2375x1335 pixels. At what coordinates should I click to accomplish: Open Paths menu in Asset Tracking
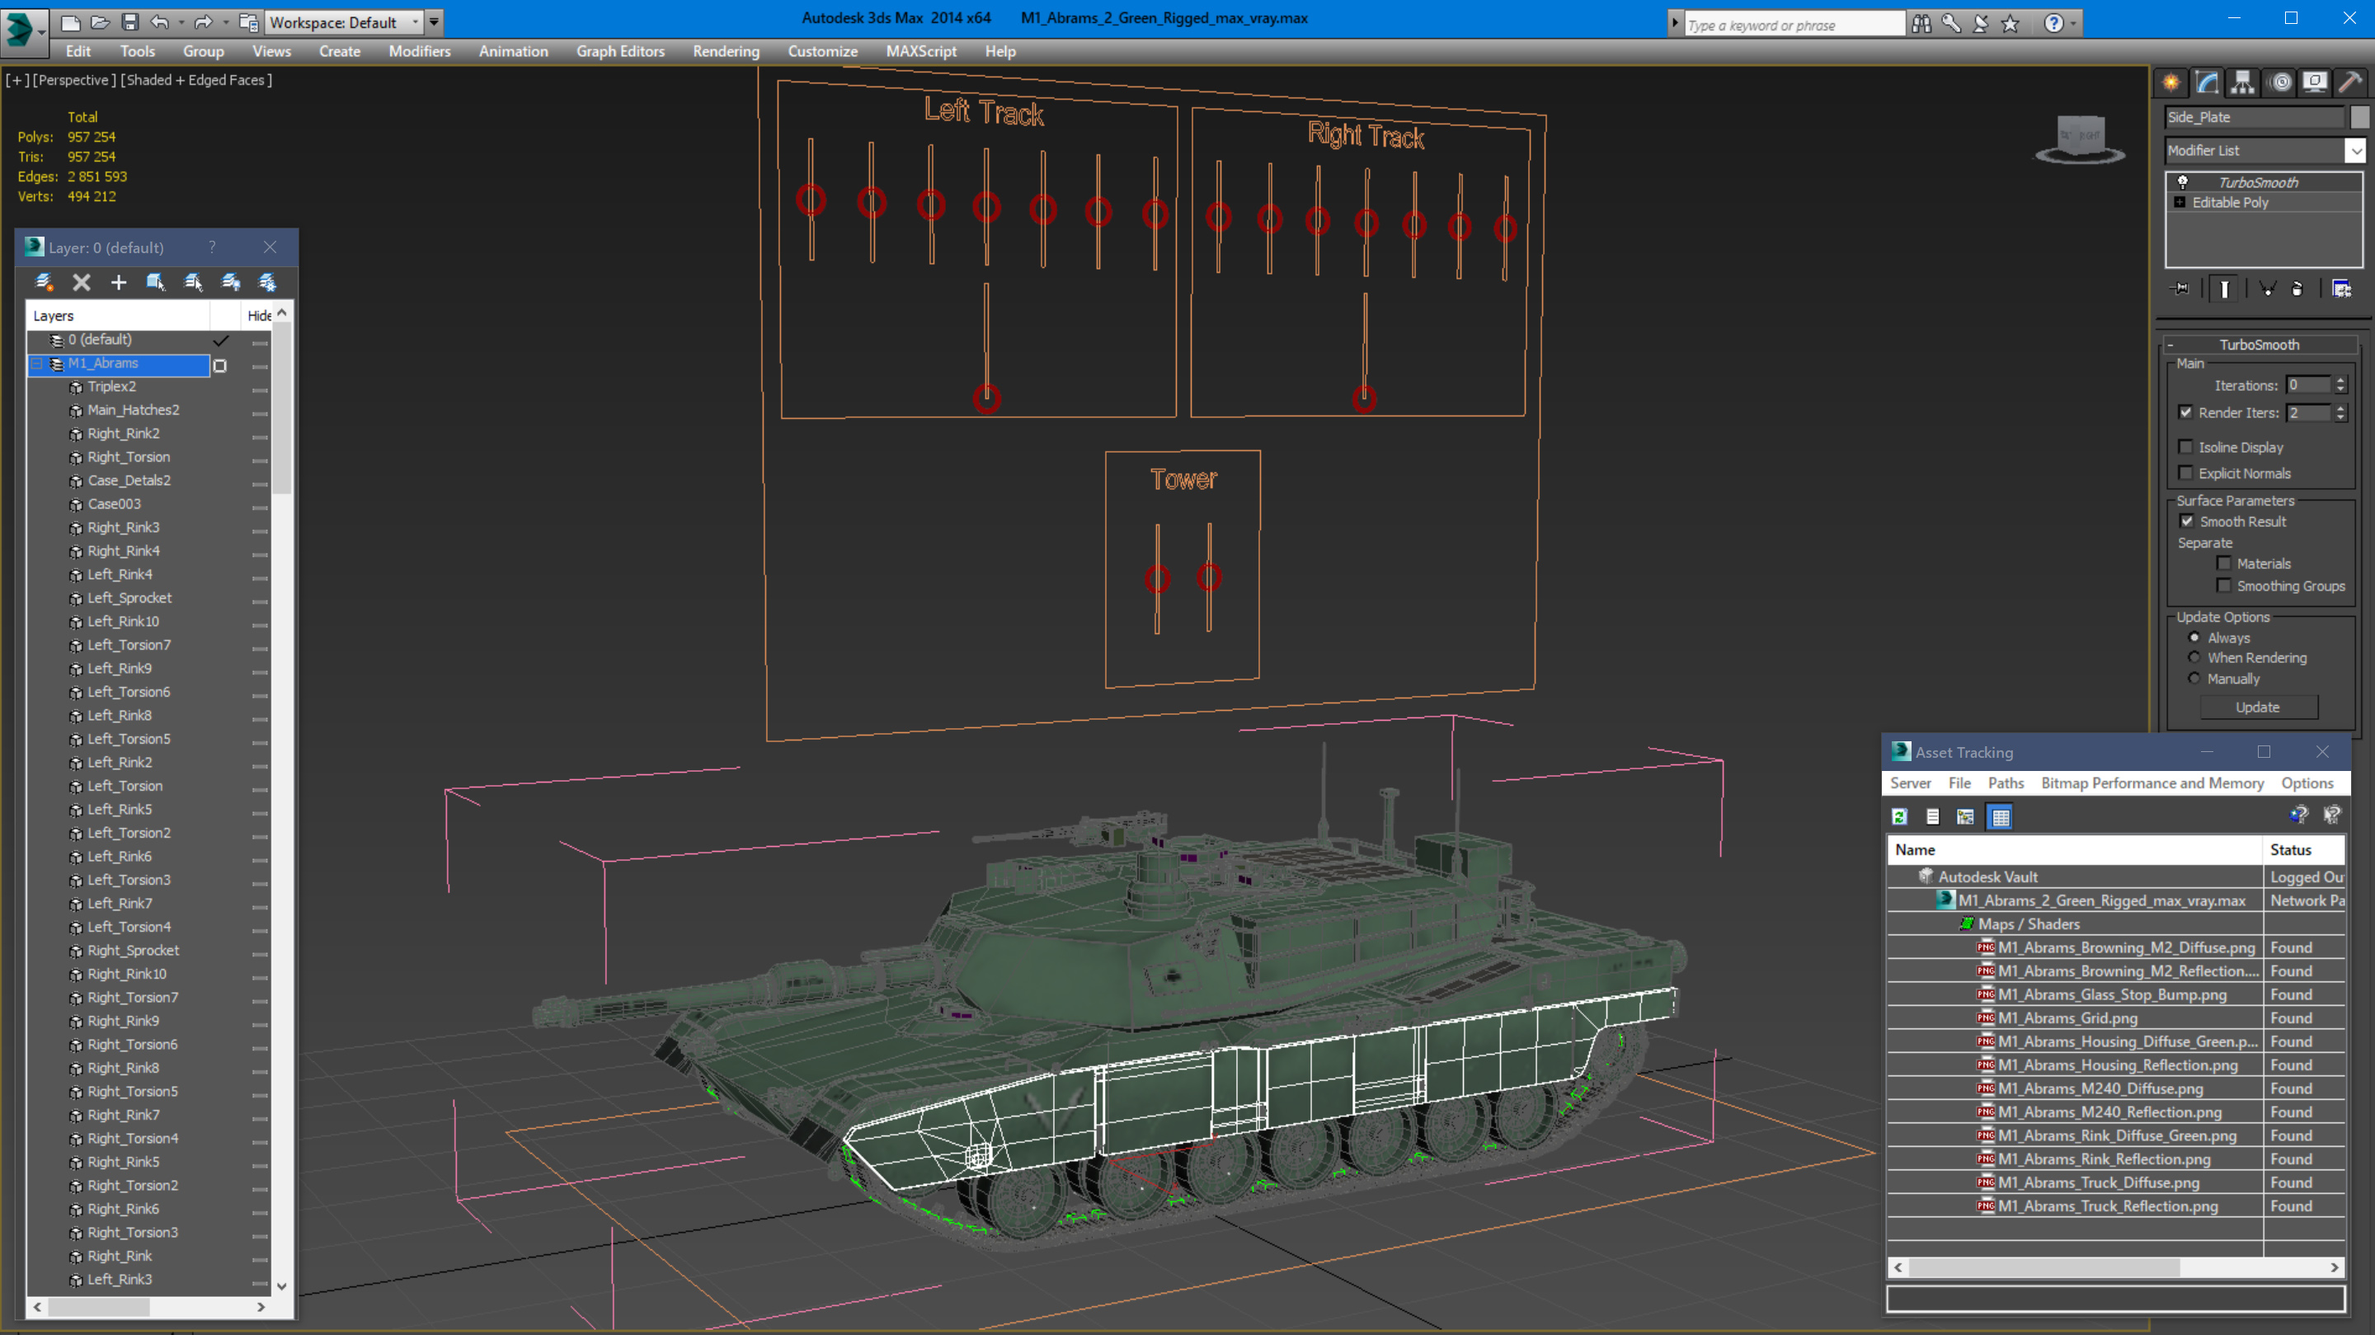[2006, 783]
